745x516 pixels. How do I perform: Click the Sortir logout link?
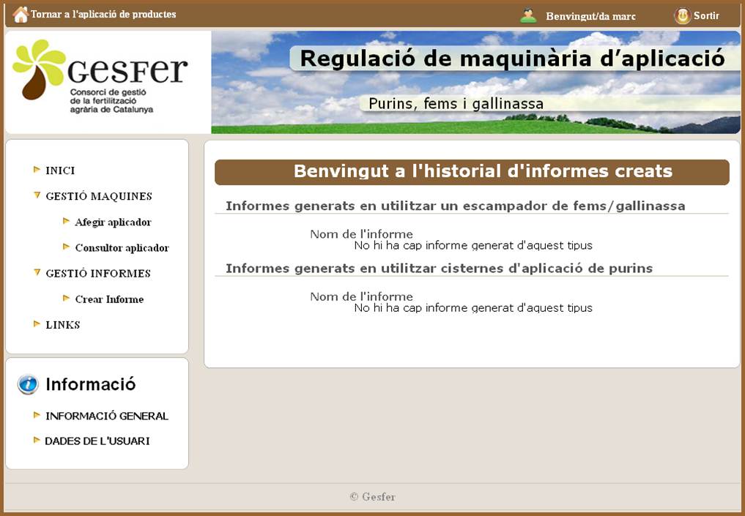[706, 15]
